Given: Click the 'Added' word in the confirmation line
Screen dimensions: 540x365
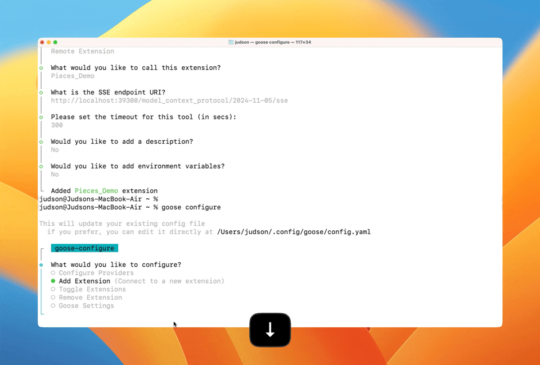Looking at the screenshot, I should coord(61,191).
